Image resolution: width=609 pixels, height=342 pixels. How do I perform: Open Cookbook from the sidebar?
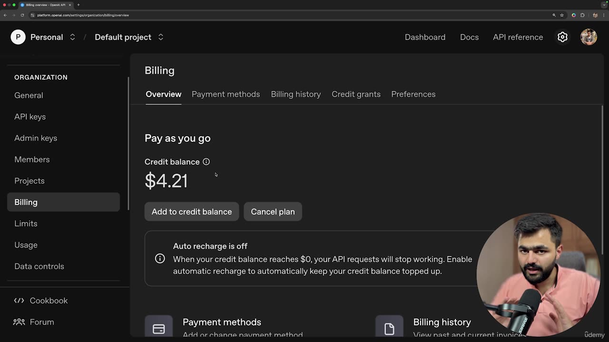pos(41,301)
